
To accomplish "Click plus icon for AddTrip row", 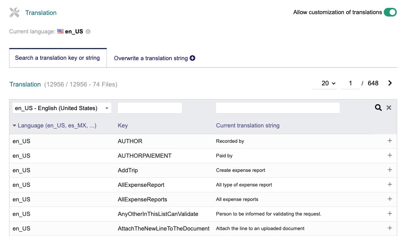I will coord(390,170).
